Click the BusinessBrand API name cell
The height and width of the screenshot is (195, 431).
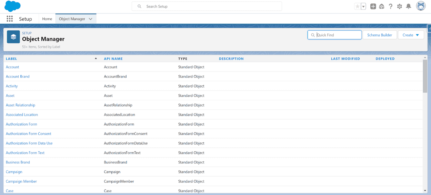pyautogui.click(x=116, y=162)
